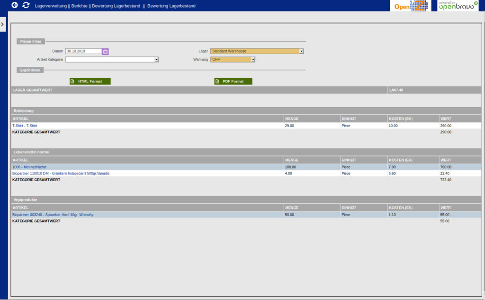The image size is (485, 300).
Task: Click the Openbravo logo
Action: tap(458, 6)
